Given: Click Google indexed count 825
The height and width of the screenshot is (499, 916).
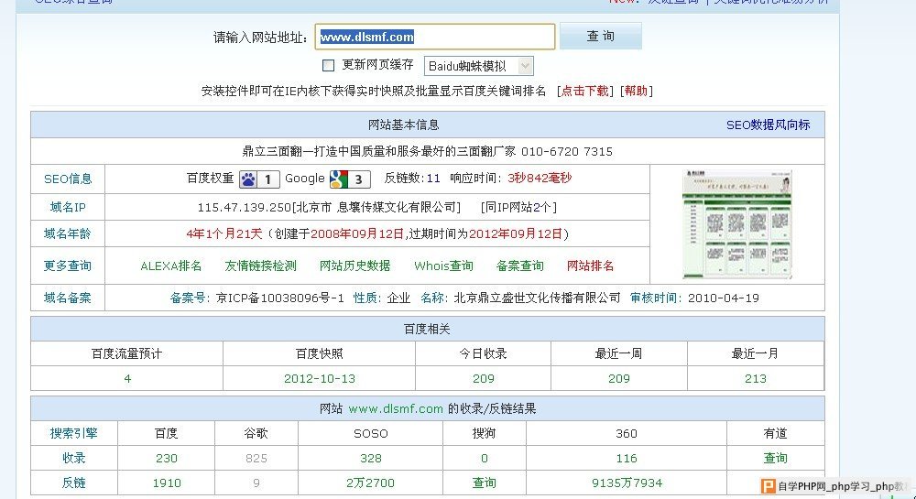Looking at the screenshot, I should (256, 459).
